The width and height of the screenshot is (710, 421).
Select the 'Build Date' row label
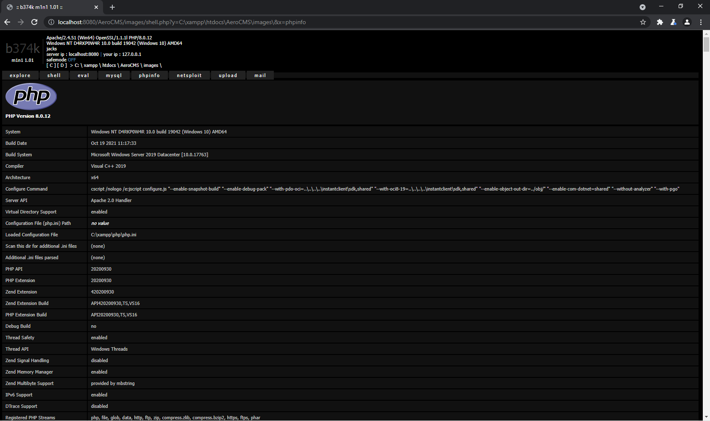[x=16, y=143]
